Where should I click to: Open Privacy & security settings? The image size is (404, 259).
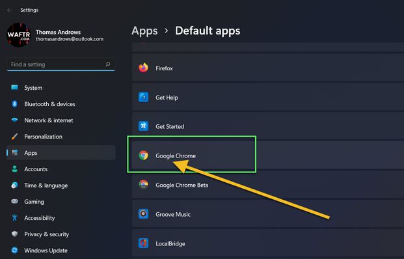tap(61, 234)
